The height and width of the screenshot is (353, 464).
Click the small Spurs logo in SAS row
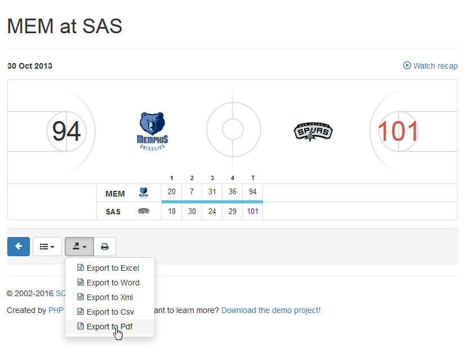[x=144, y=212]
